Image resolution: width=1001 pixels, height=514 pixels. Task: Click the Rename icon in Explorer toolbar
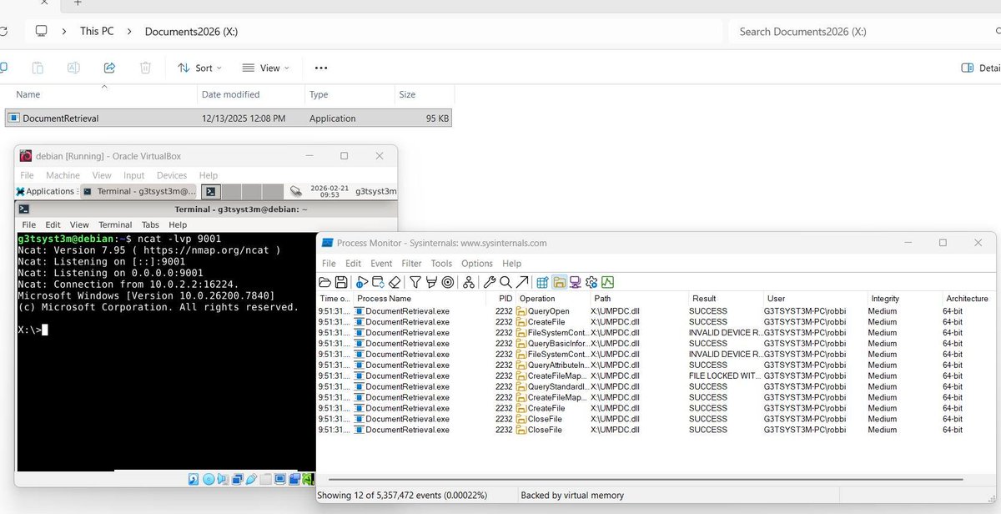pos(73,68)
